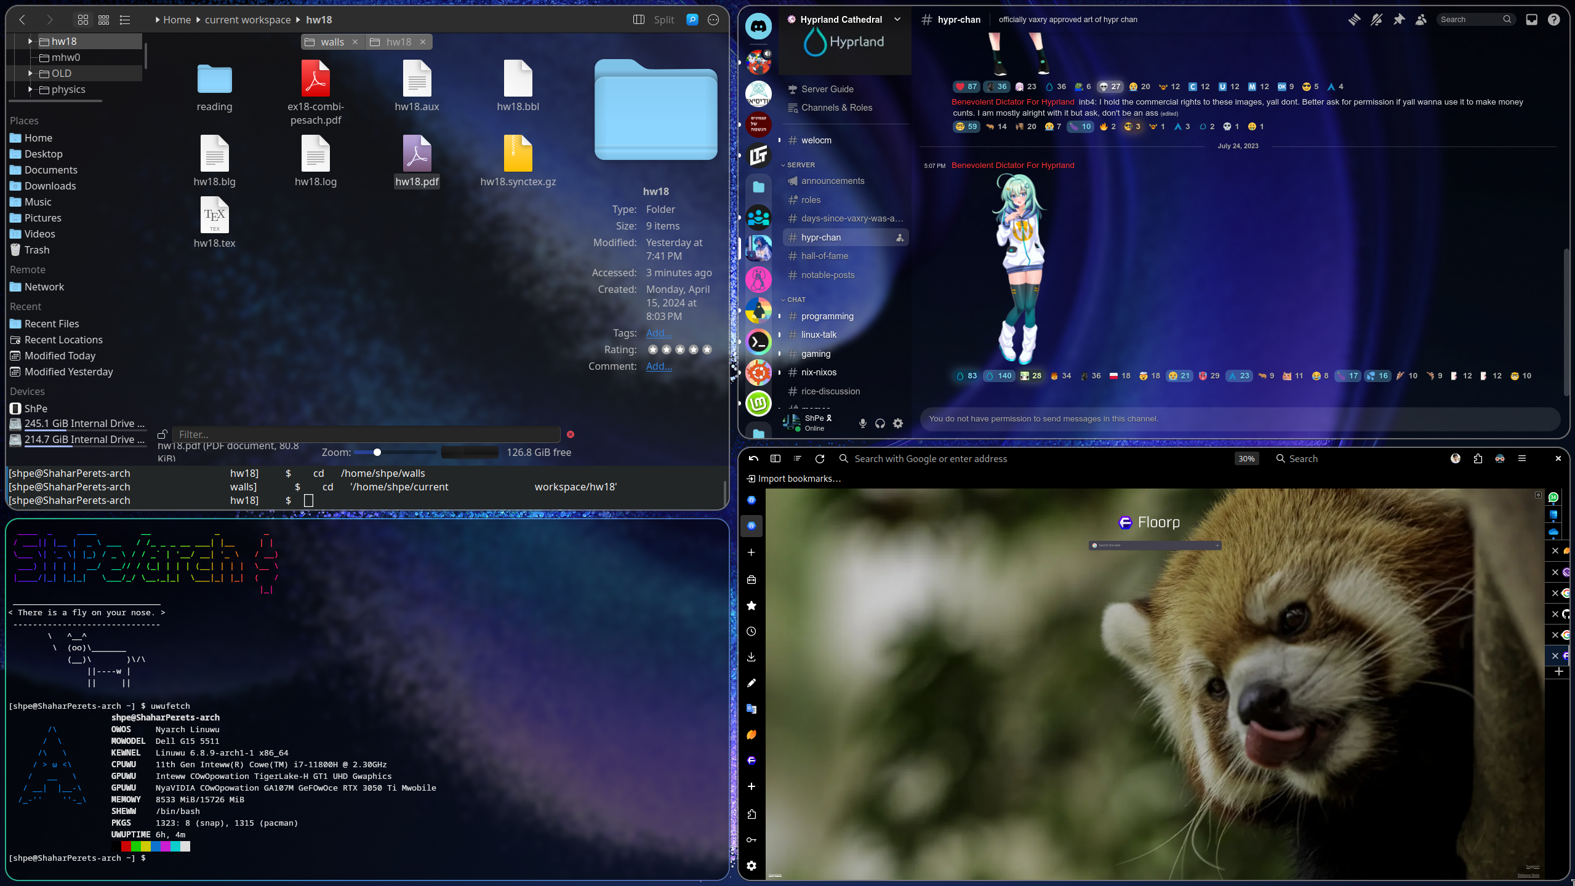The image size is (1575, 886).
Task: Switch Dolphin to details view mode
Action: tap(125, 20)
